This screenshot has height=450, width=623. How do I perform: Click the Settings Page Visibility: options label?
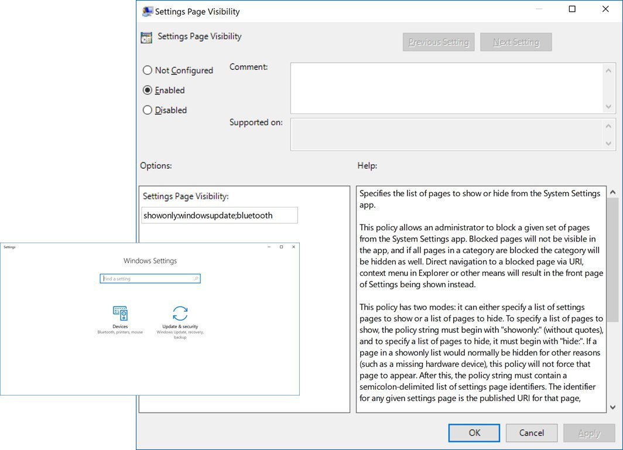186,196
